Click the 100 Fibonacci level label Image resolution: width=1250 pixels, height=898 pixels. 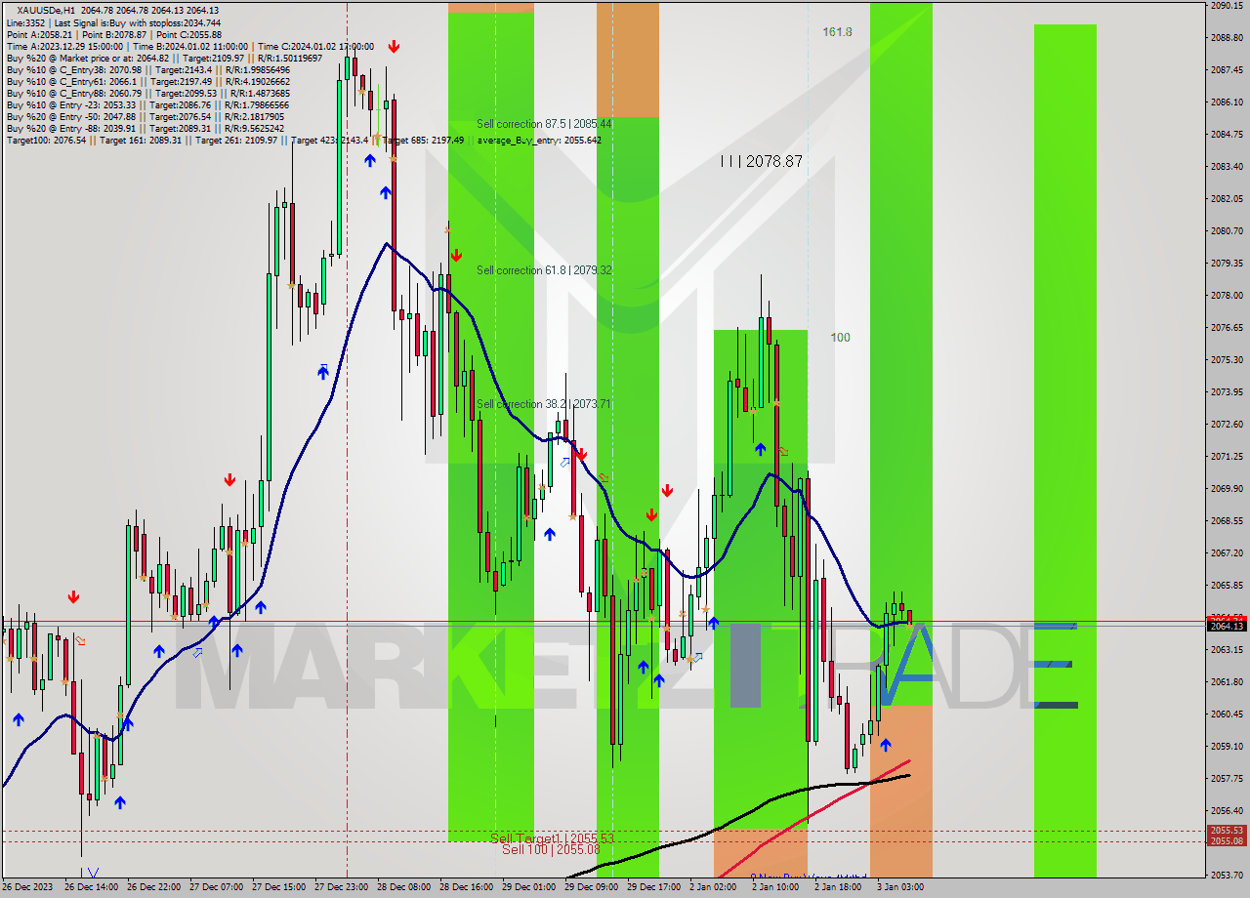click(840, 338)
